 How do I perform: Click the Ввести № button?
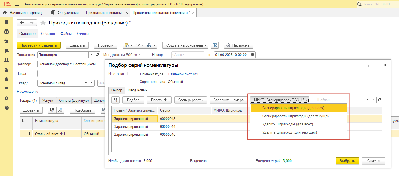pyautogui.click(x=159, y=100)
